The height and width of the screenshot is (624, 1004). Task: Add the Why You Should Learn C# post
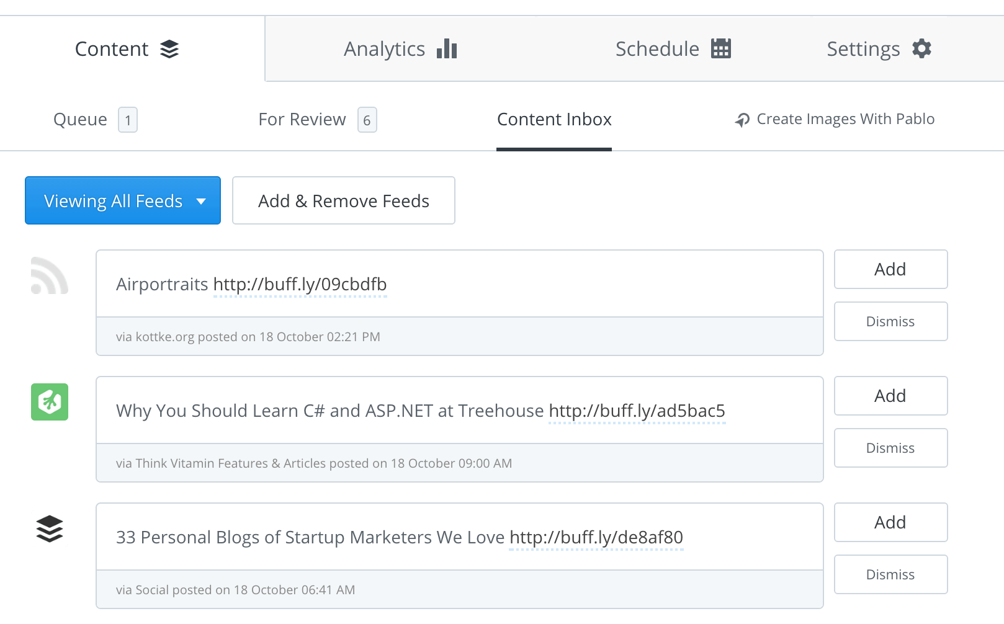click(890, 396)
